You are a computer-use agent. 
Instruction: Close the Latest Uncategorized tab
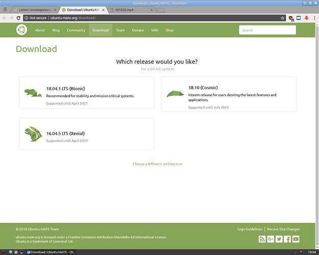(x=55, y=10)
